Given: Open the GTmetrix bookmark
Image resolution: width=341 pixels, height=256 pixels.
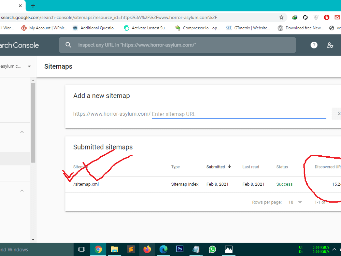Looking at the screenshot, I should coord(248,28).
